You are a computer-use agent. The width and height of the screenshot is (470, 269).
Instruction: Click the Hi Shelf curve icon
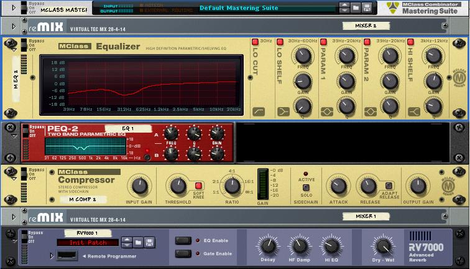coord(414,111)
